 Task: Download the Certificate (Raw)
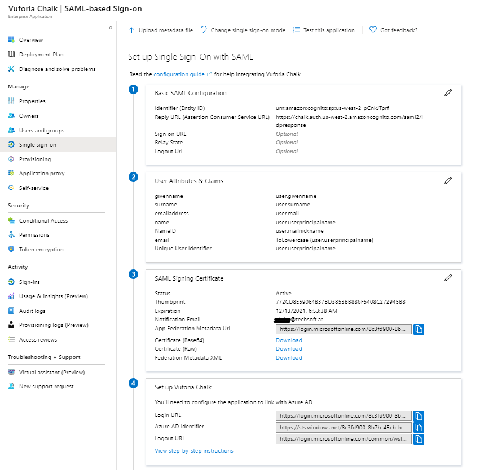(289, 349)
